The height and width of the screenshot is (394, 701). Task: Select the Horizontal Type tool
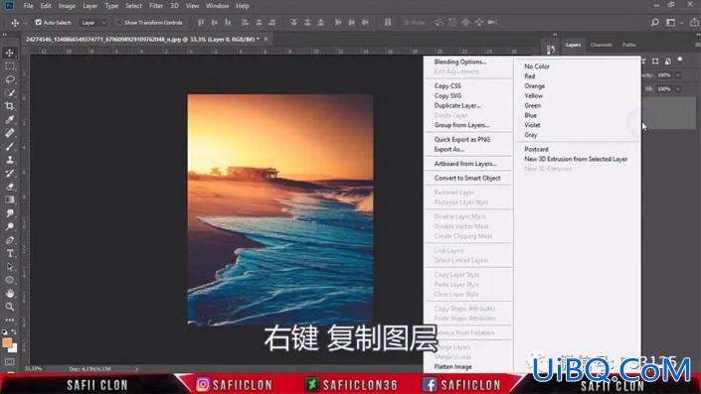[9, 253]
